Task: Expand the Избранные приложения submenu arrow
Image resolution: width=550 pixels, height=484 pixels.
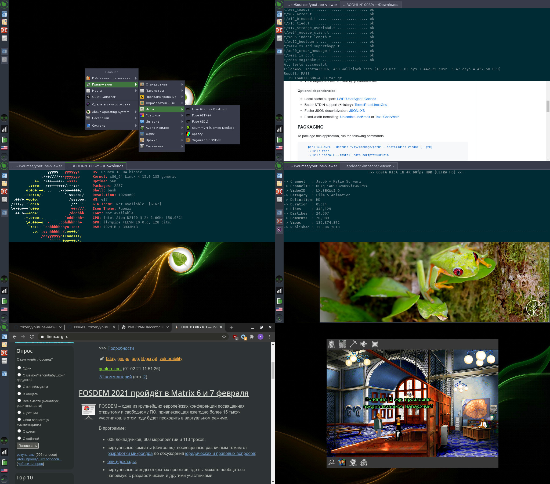Action: click(x=136, y=79)
